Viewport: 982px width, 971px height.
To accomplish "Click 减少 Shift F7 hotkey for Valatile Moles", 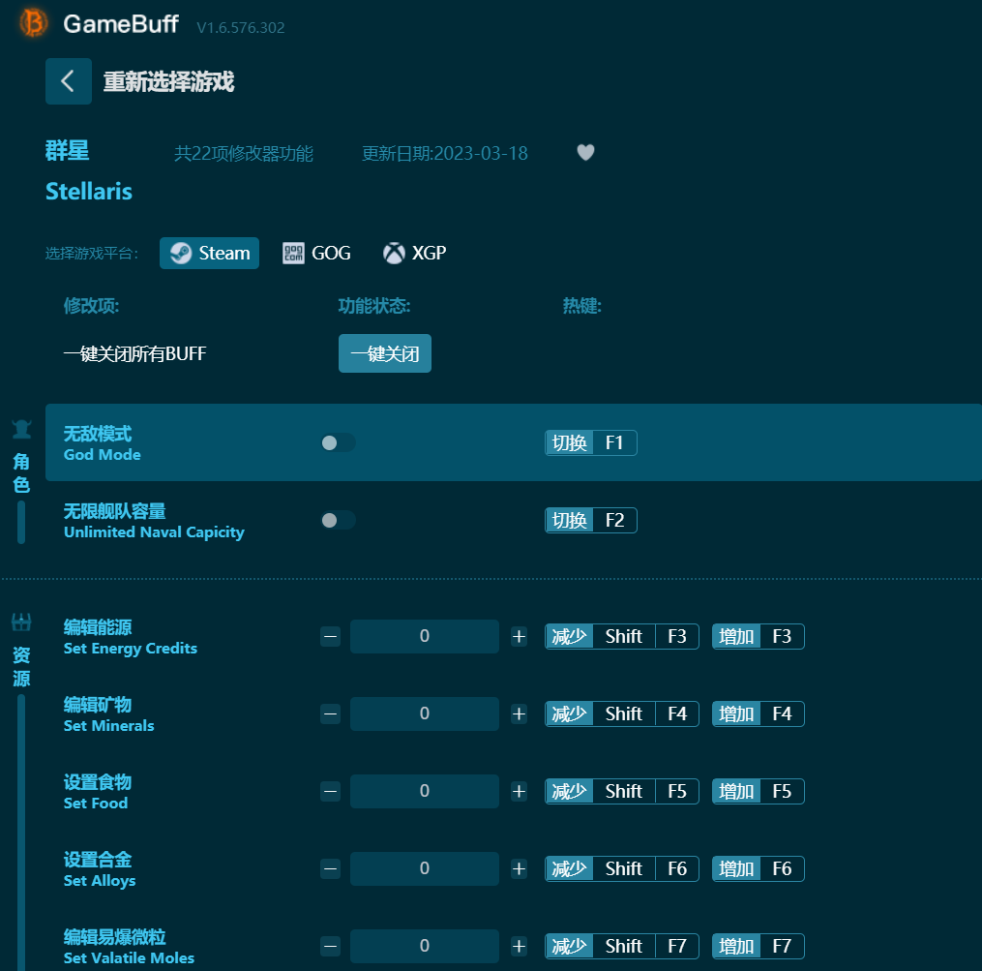I will (x=622, y=947).
